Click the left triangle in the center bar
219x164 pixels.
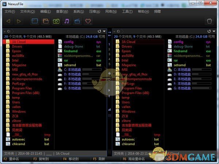109,96
